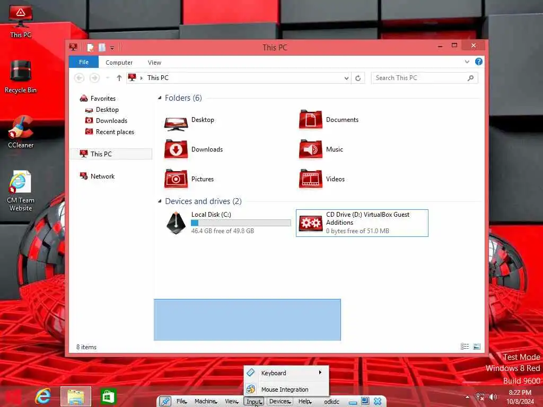Click the Properties quick access toolbar icon

click(90, 47)
